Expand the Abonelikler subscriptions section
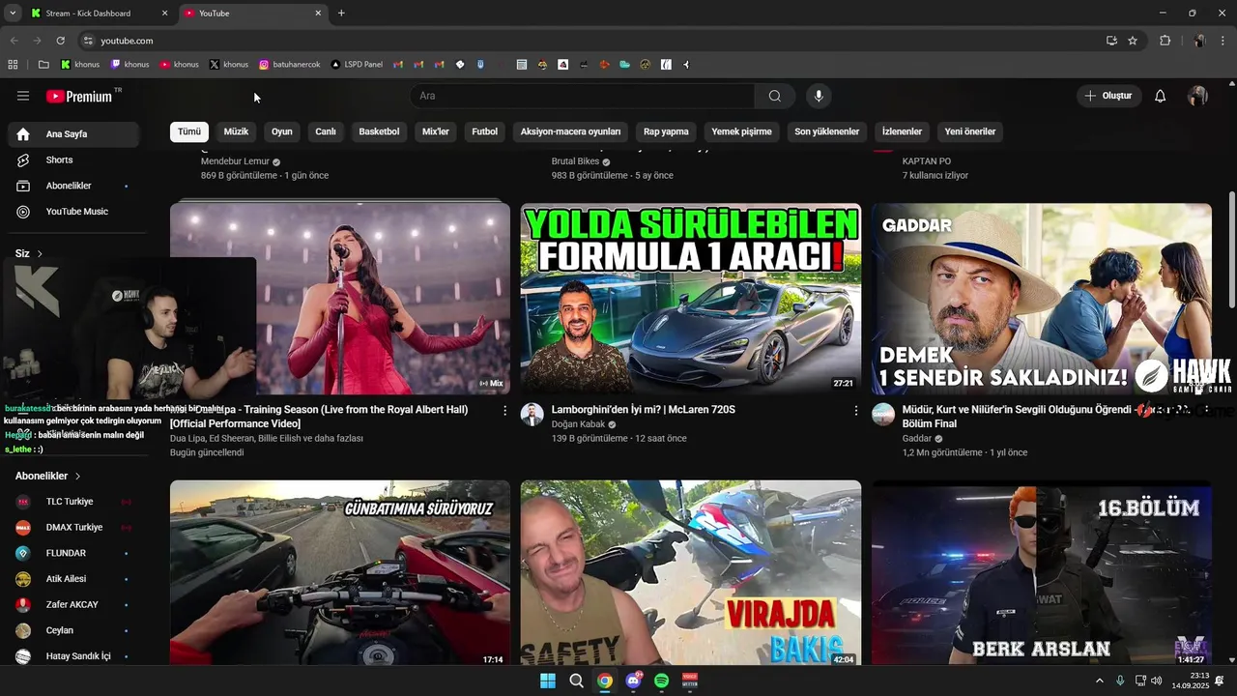1237x696 pixels. click(x=48, y=476)
